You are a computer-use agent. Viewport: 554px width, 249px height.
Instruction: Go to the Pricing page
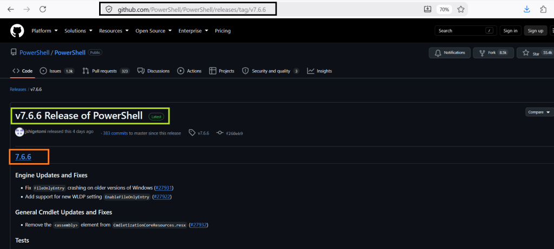pyautogui.click(x=223, y=31)
